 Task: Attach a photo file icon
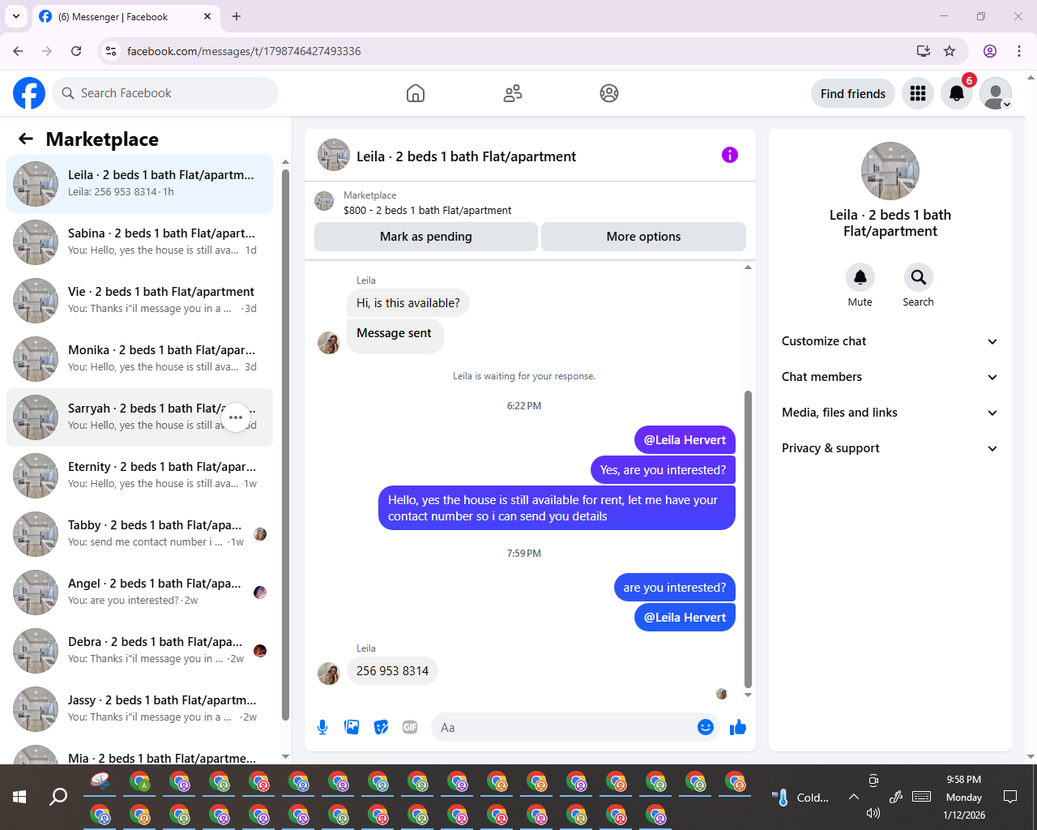[352, 727]
